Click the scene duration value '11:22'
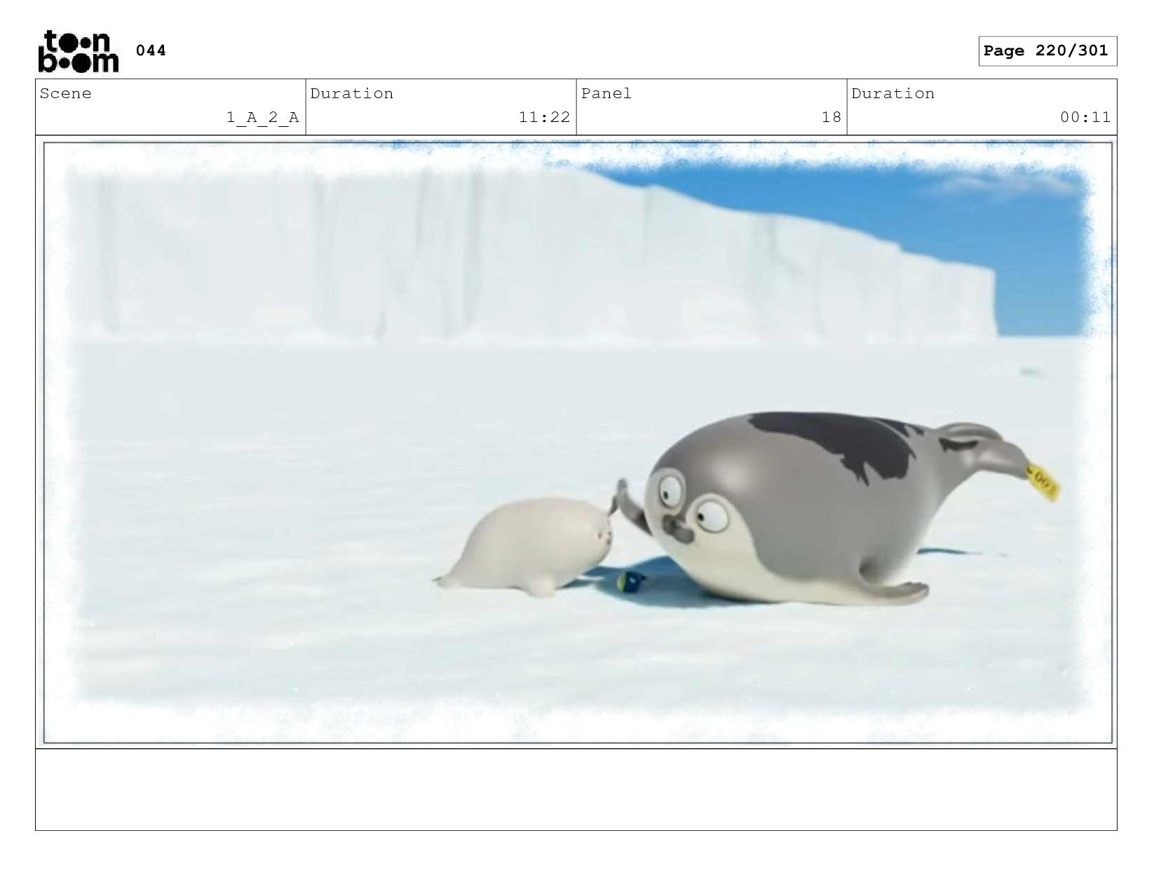 pyautogui.click(x=544, y=117)
